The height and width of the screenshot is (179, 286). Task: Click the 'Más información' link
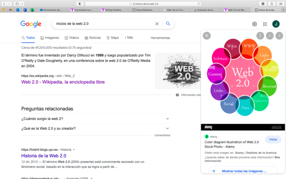point(242,159)
